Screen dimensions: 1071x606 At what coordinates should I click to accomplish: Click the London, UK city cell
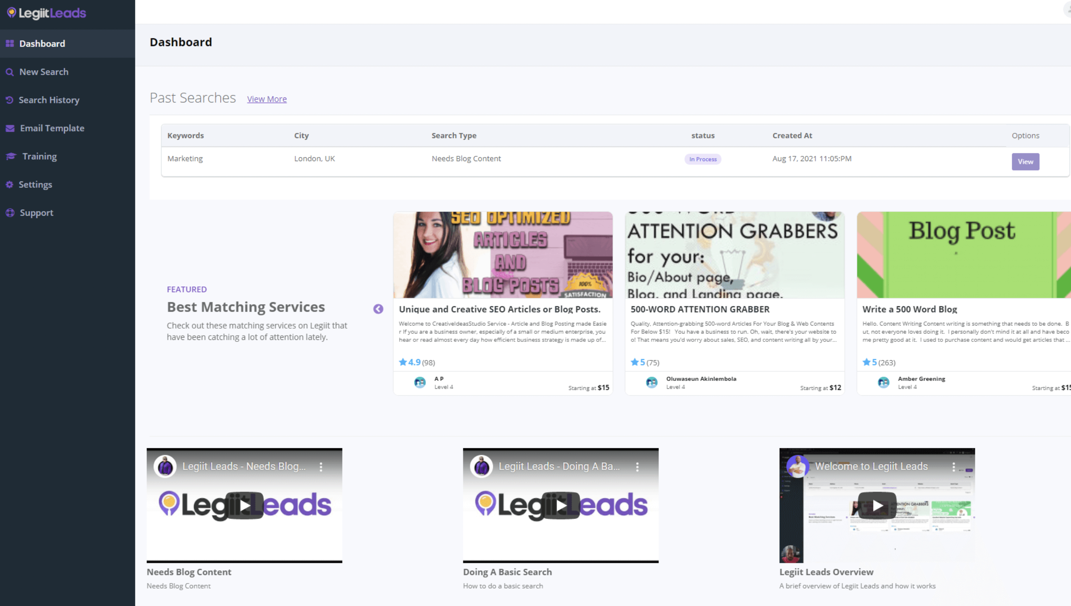click(x=315, y=158)
